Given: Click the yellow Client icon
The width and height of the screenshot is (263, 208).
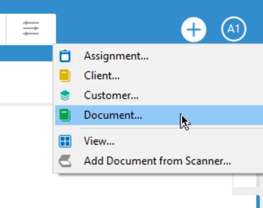Looking at the screenshot, I should pyautogui.click(x=65, y=76).
